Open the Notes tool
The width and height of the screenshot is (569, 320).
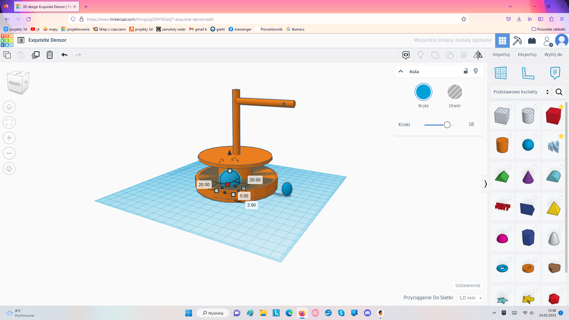pyautogui.click(x=555, y=73)
